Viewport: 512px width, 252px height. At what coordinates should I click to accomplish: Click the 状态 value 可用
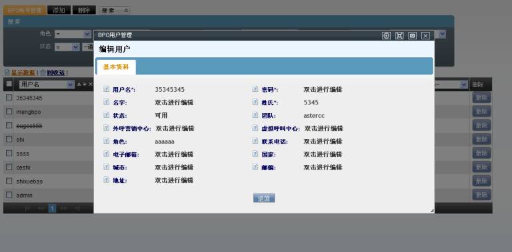(161, 116)
